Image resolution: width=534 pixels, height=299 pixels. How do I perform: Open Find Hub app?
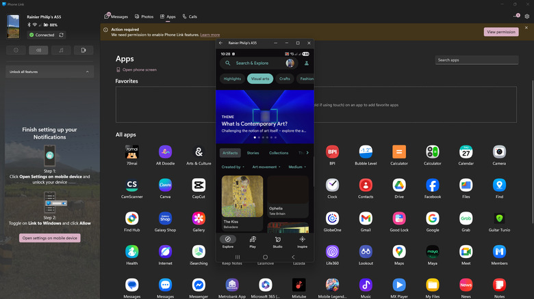tap(132, 218)
